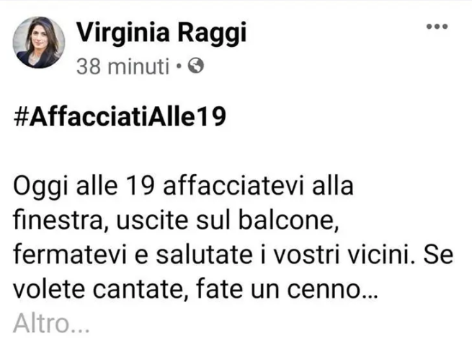Click the line starting 'fermatevi e salutate'

(x=233, y=255)
